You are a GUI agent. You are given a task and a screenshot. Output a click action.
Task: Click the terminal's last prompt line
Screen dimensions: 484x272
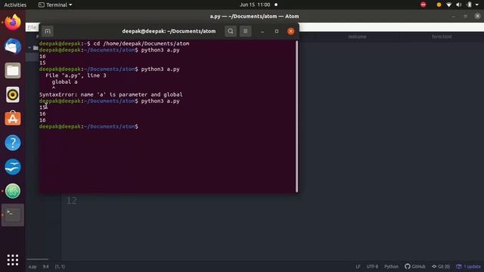tap(88, 126)
